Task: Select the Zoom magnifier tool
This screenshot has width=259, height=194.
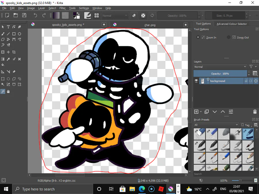Action: pyautogui.click(x=3, y=92)
